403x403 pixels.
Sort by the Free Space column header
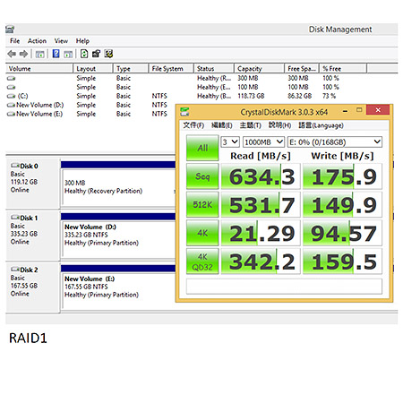(x=302, y=68)
